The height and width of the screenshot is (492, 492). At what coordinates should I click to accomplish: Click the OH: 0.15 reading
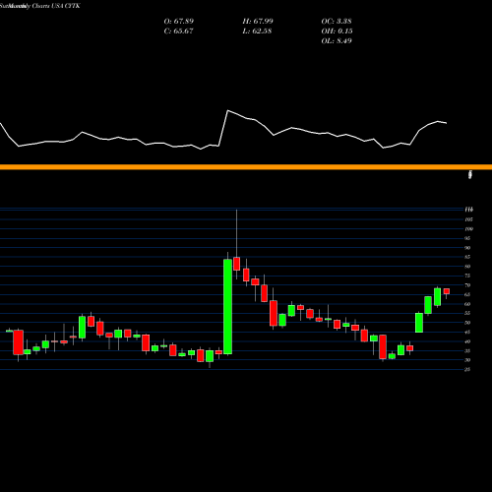pyautogui.click(x=337, y=31)
